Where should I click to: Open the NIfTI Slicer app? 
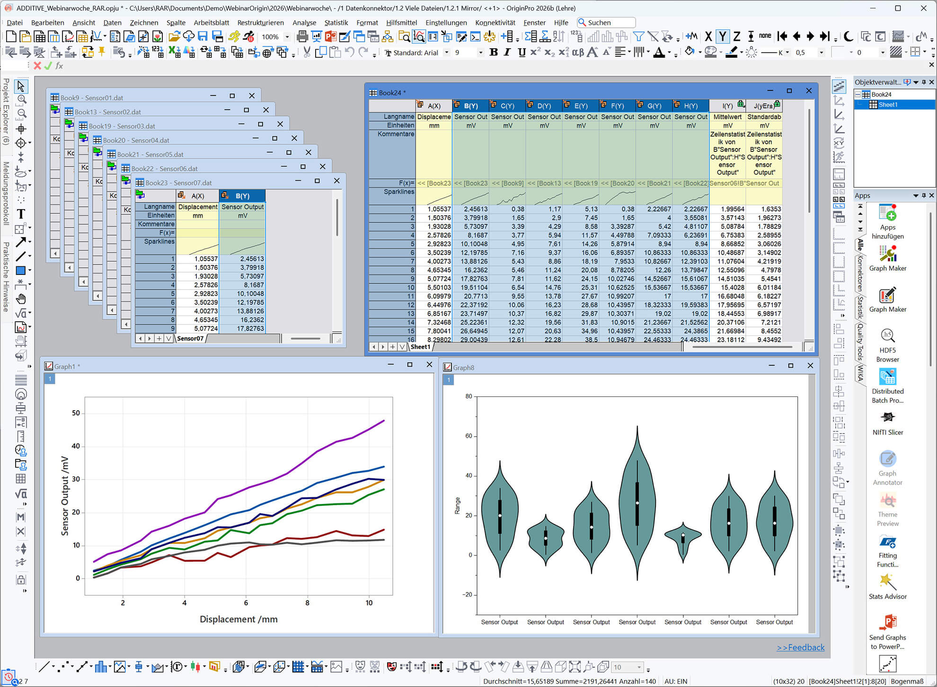887,423
